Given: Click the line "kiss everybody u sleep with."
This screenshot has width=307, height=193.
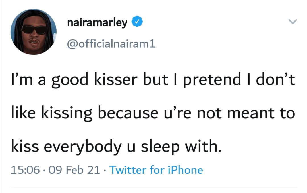Looking at the screenshot, I should (x=116, y=147).
